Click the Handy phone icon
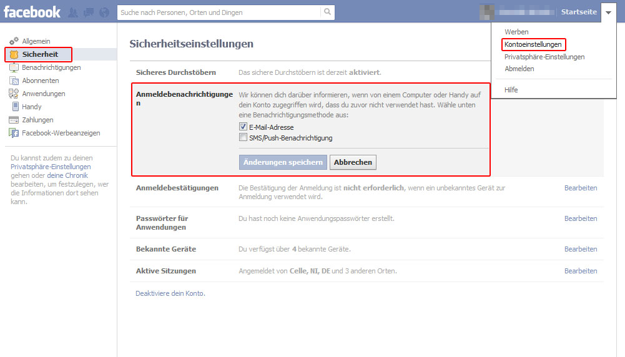 point(15,106)
